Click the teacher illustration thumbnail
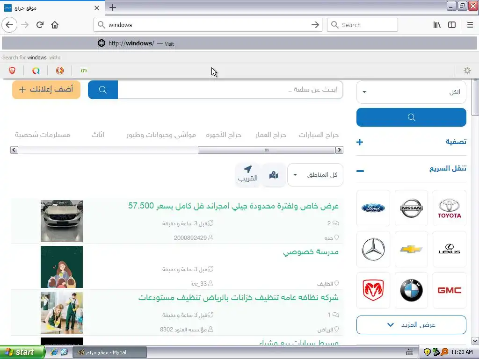The image size is (479, 359). (62, 267)
